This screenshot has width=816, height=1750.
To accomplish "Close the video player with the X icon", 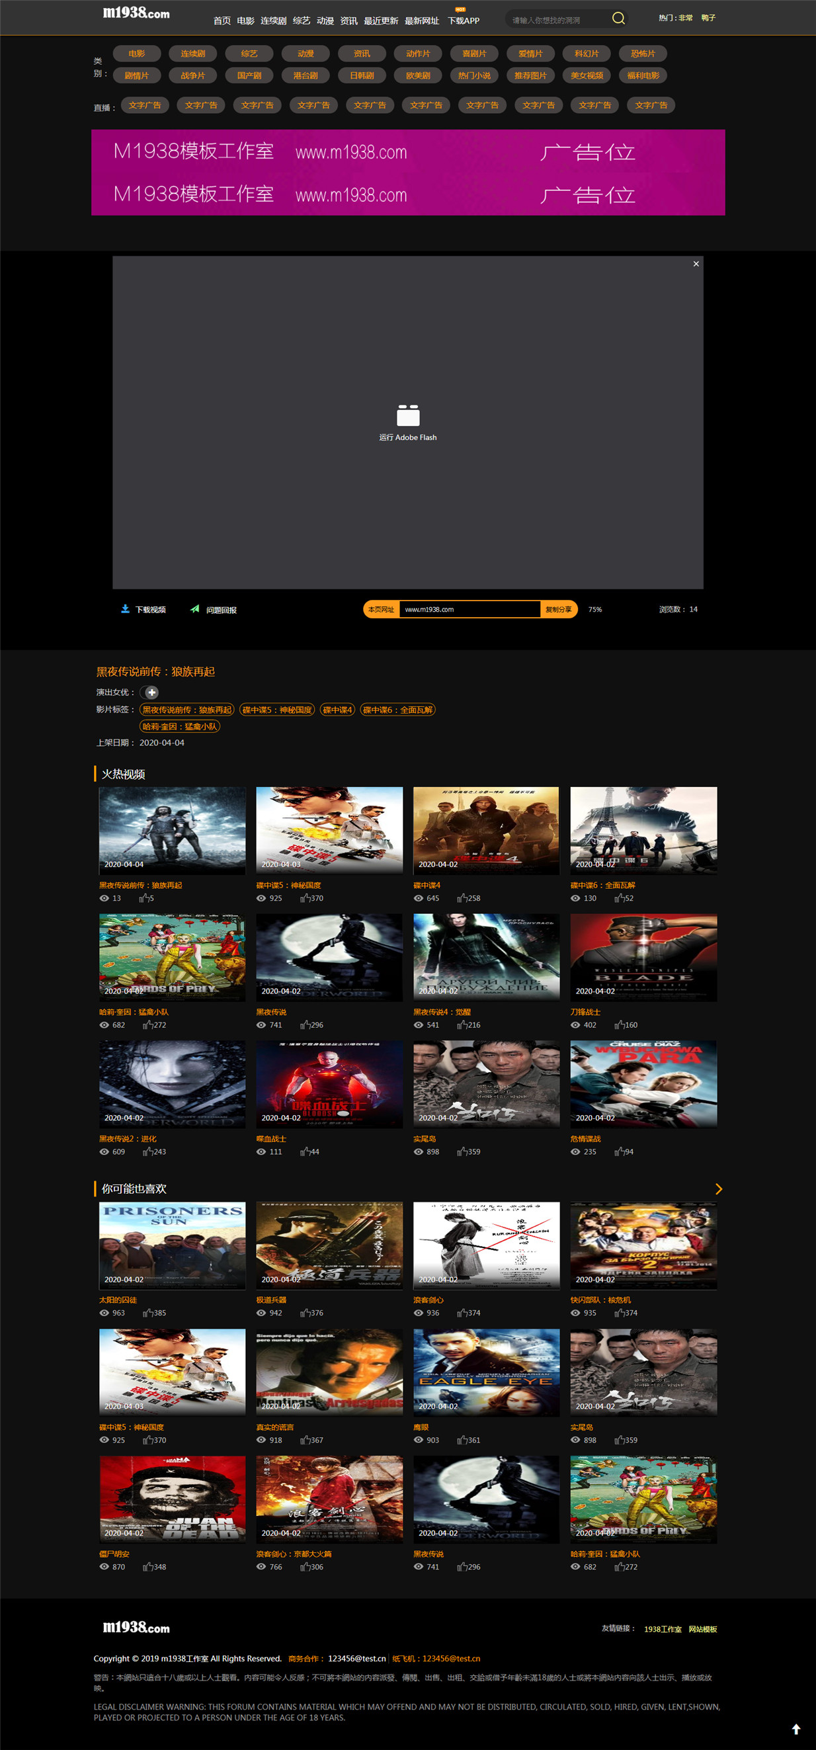I will coord(696,264).
